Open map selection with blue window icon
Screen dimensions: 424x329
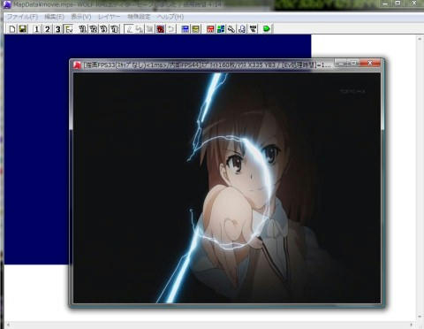185,29
